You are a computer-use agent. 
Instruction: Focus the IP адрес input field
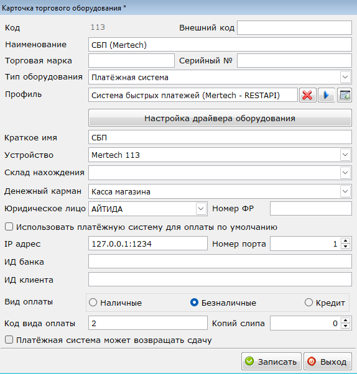(x=148, y=244)
